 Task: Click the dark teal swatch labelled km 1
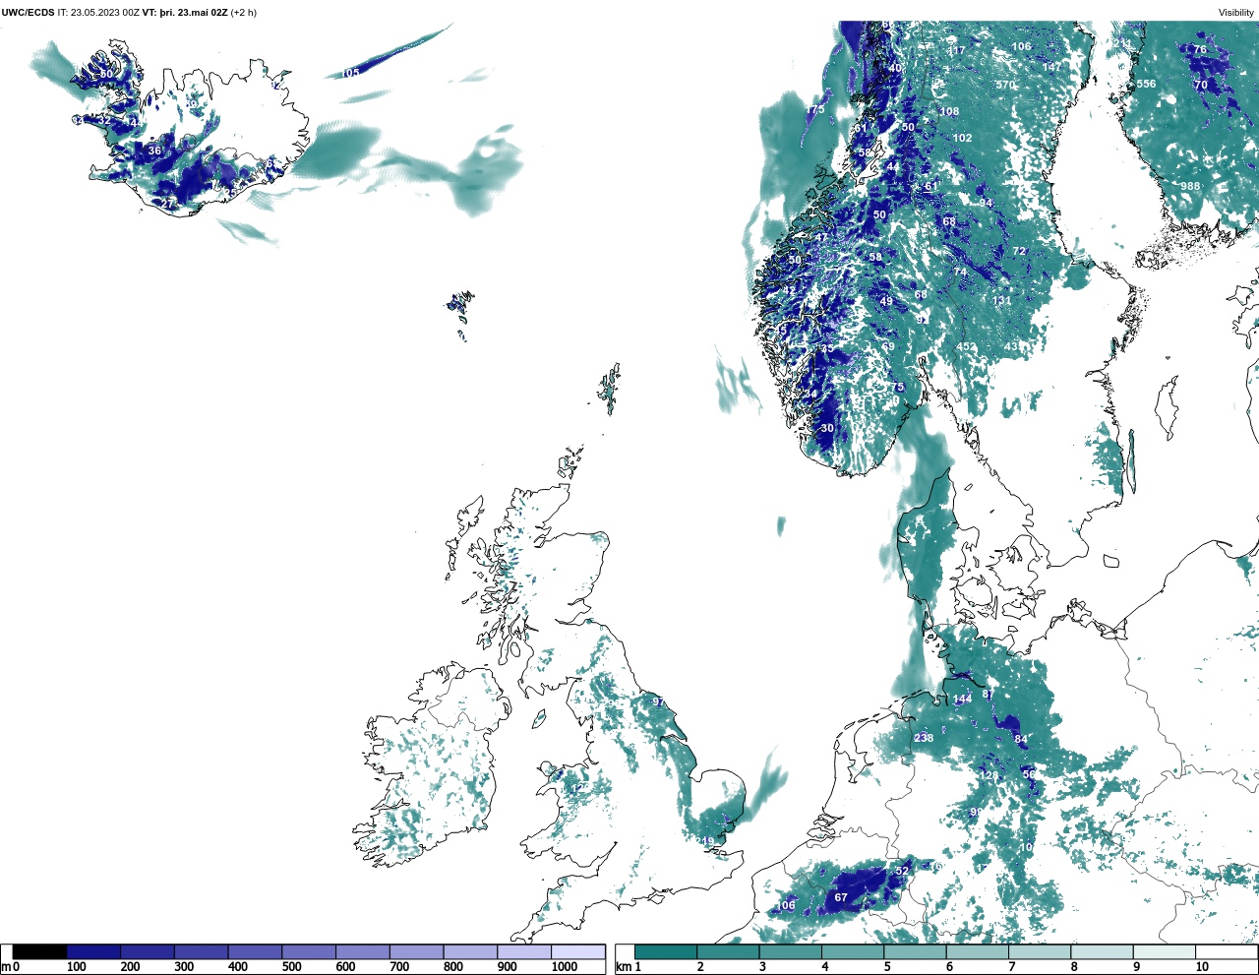tap(666, 951)
